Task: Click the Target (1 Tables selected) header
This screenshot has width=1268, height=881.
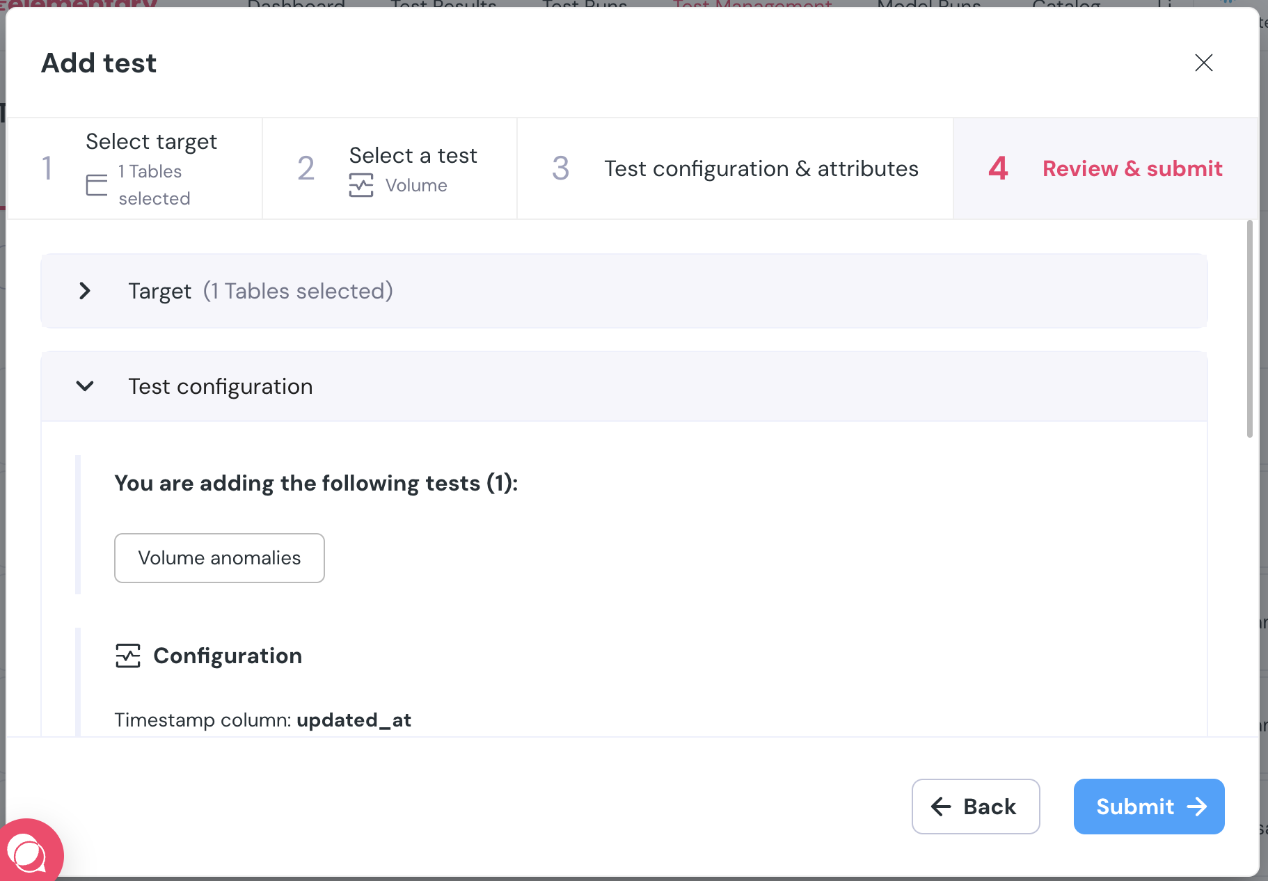Action: coord(624,291)
